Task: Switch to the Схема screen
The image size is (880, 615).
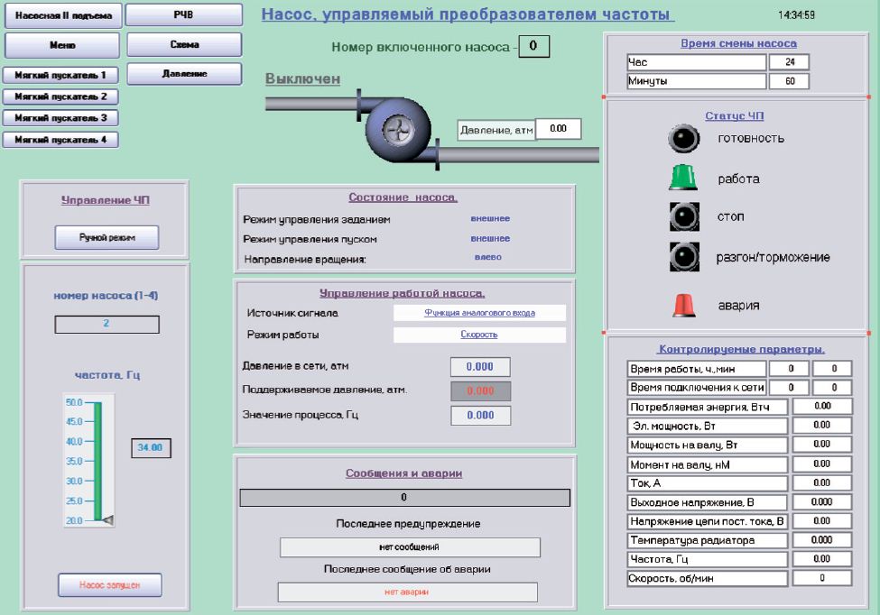Action: (x=184, y=45)
